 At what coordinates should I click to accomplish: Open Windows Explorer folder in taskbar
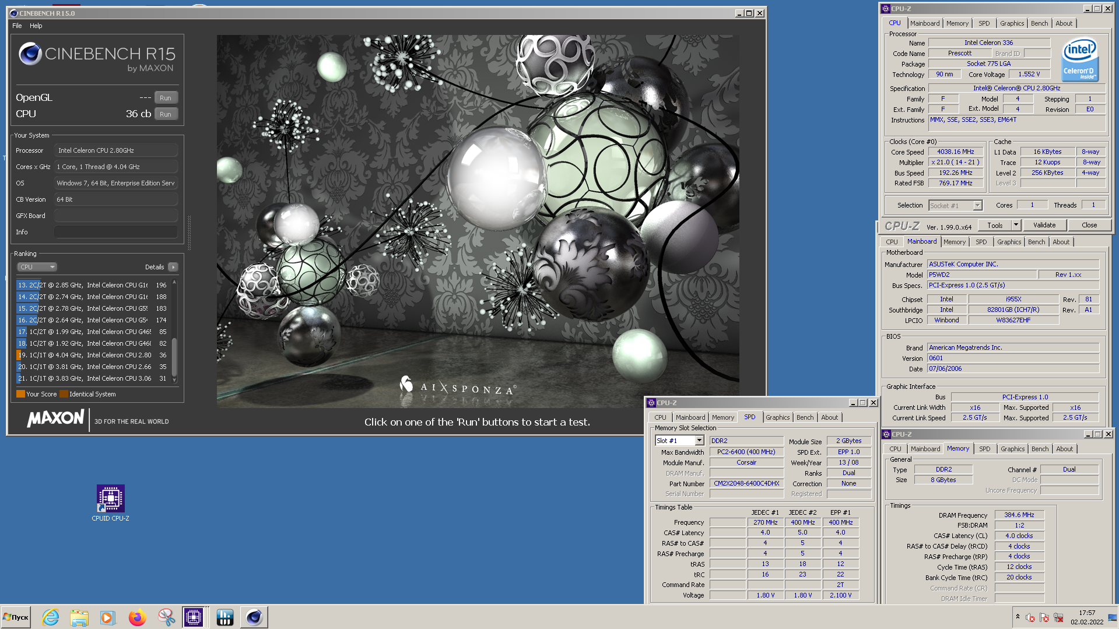tap(79, 617)
